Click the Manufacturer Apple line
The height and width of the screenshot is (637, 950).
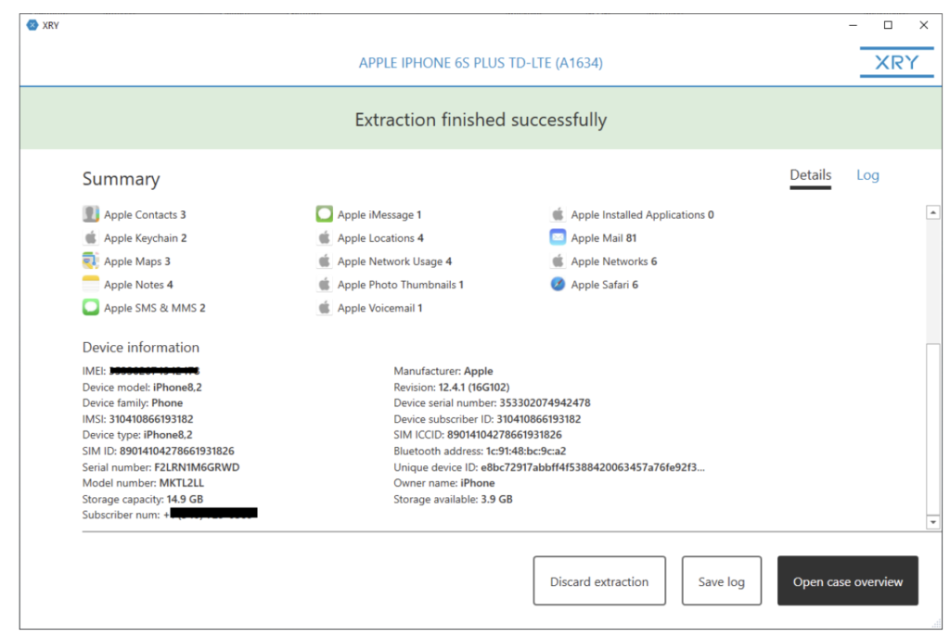tap(443, 371)
